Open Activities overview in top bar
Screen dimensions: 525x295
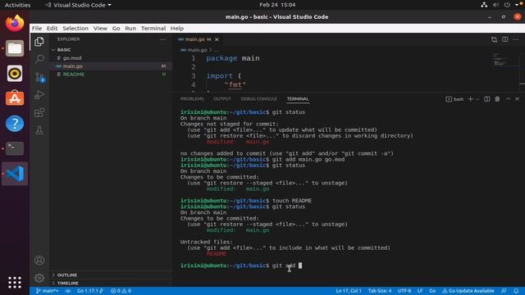(x=17, y=5)
